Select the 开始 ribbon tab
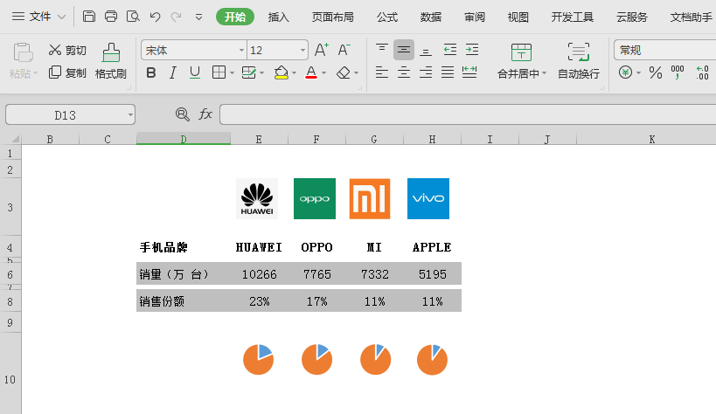716x414 pixels. point(234,17)
